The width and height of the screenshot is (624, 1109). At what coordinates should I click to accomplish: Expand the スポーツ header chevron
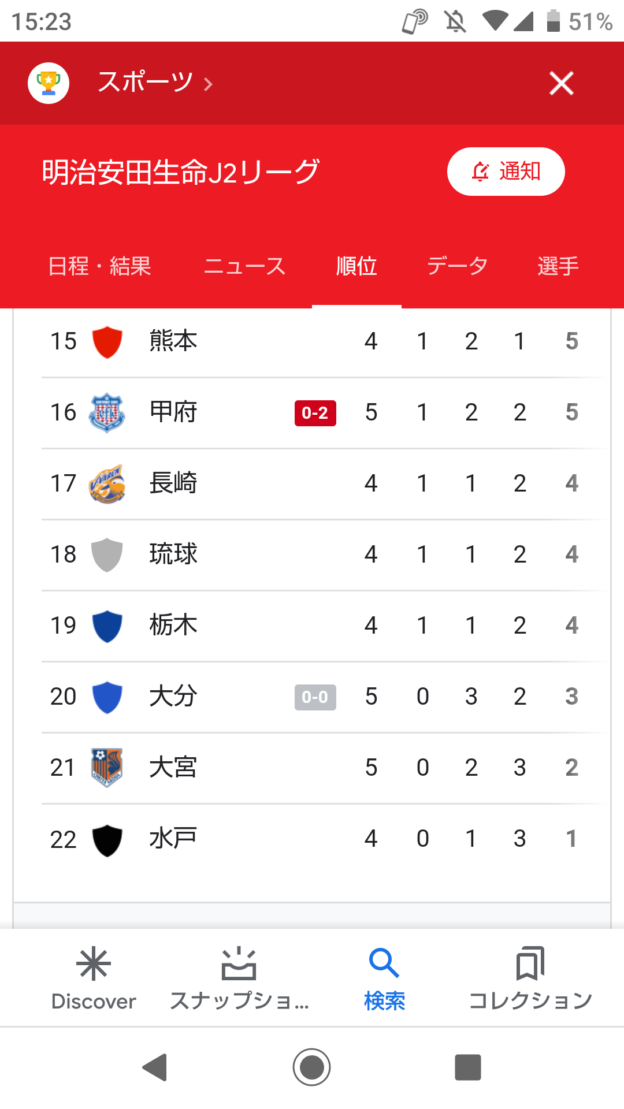pos(209,84)
